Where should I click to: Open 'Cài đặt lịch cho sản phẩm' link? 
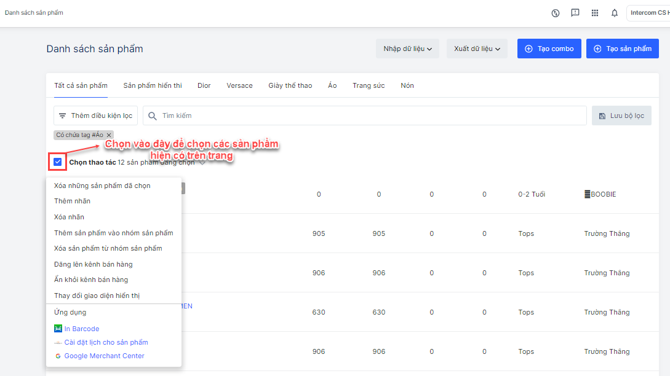click(106, 342)
